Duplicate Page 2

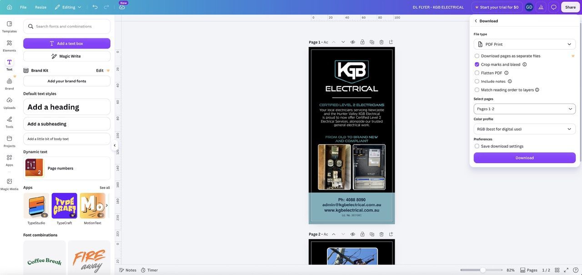point(372,234)
